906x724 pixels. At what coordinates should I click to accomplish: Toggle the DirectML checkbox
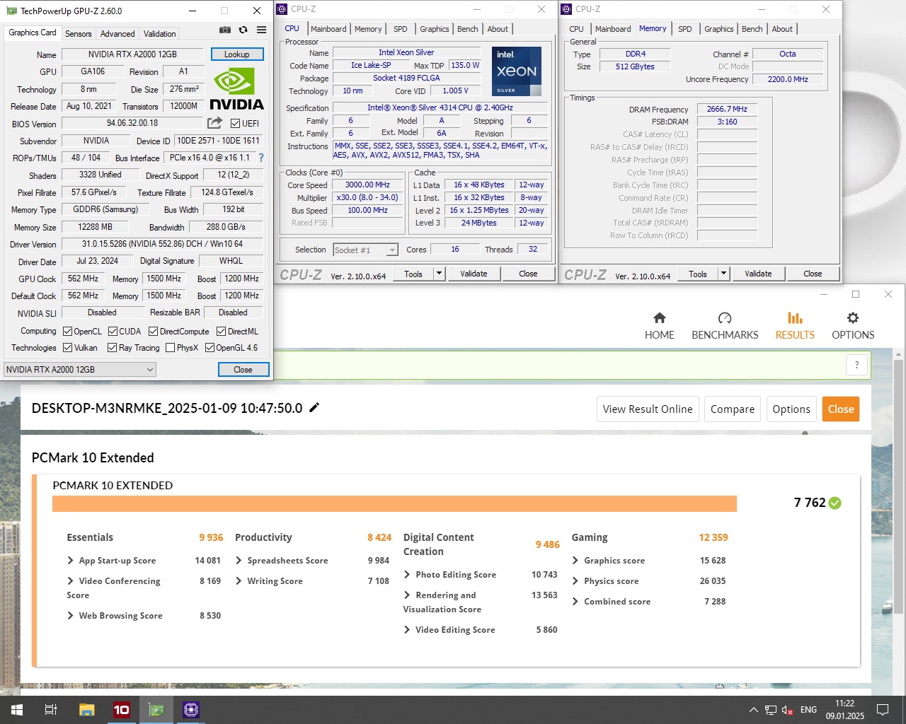pyautogui.click(x=221, y=331)
